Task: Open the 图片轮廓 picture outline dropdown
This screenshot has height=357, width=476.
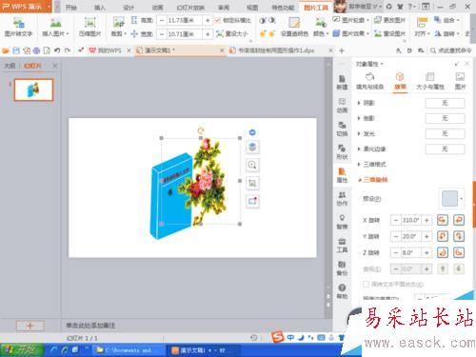Action: pyautogui.click(x=351, y=20)
